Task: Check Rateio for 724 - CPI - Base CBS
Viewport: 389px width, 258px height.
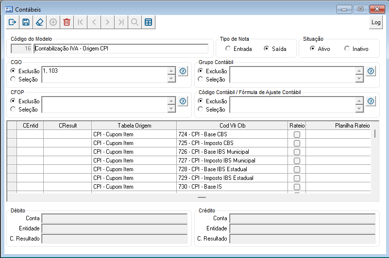Action: [x=297, y=134]
